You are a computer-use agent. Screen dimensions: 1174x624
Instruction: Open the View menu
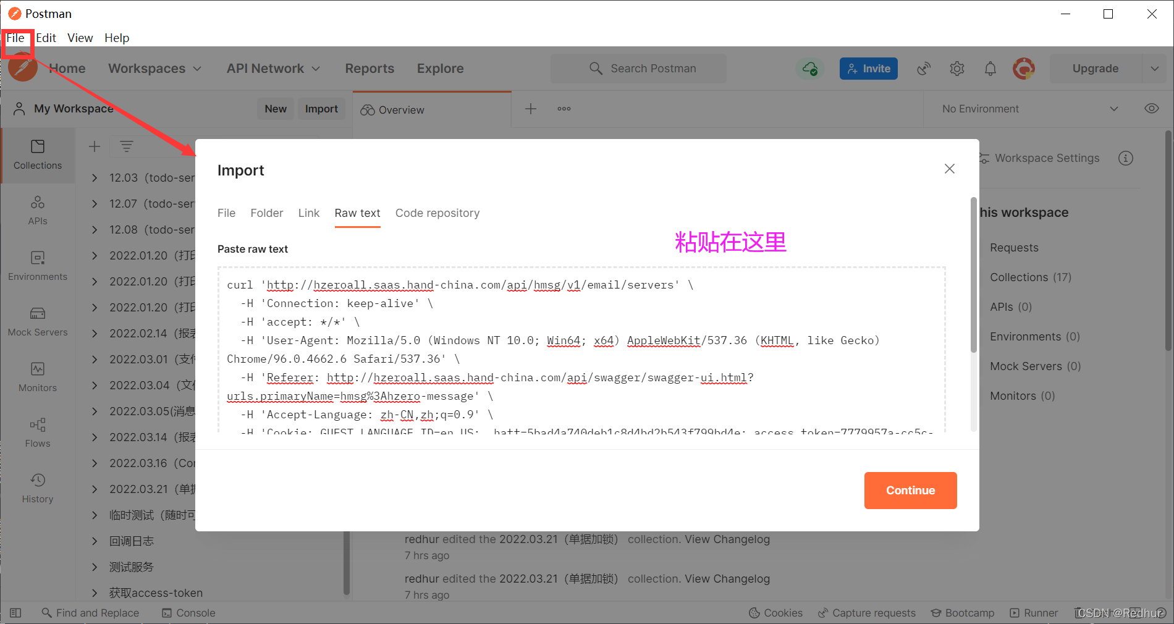point(80,38)
